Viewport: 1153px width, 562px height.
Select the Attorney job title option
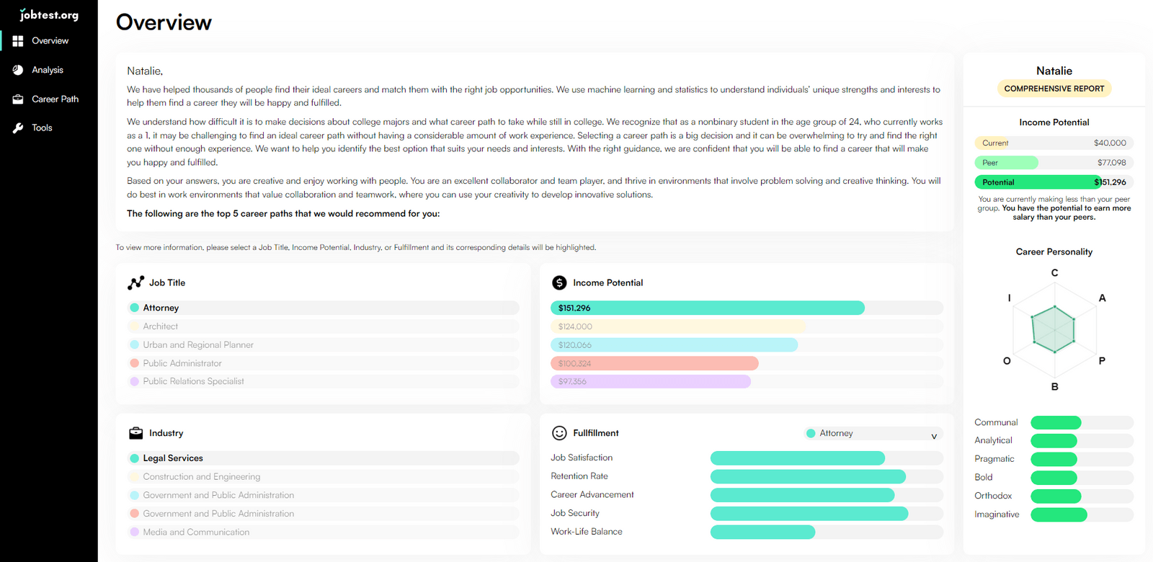pos(323,308)
